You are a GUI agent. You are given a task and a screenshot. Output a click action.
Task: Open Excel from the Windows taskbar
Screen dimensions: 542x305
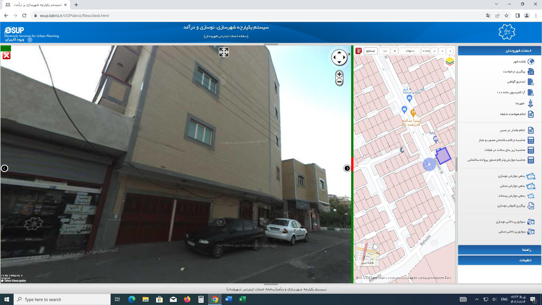(242, 299)
